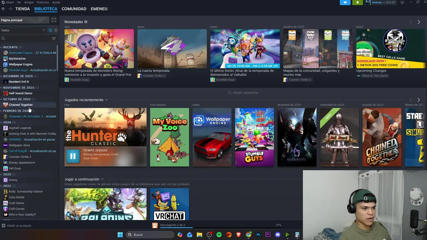Open the Todos filter dropdown

23,30
